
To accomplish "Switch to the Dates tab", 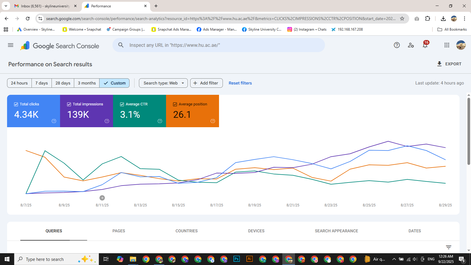I will pos(415,231).
